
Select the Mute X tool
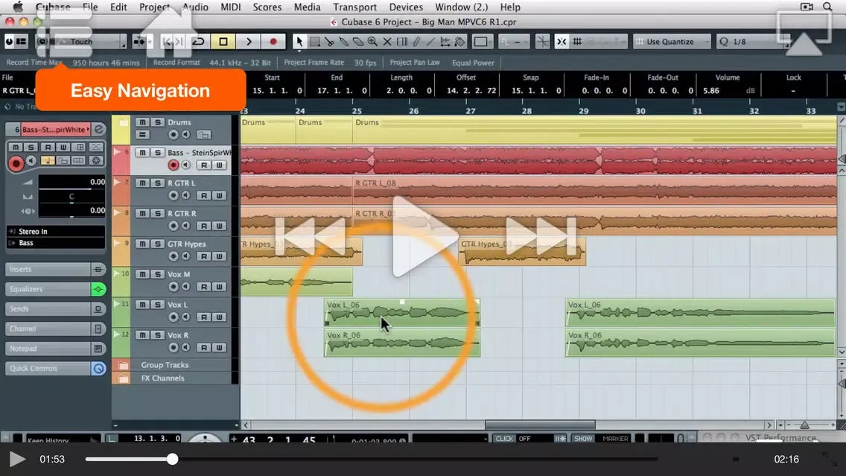tap(387, 42)
